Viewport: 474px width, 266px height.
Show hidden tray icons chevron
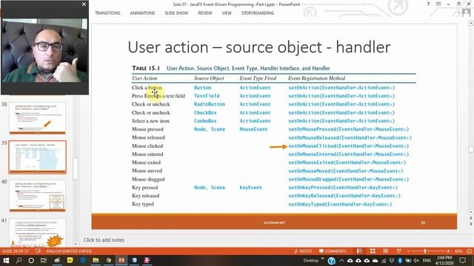click(x=341, y=261)
